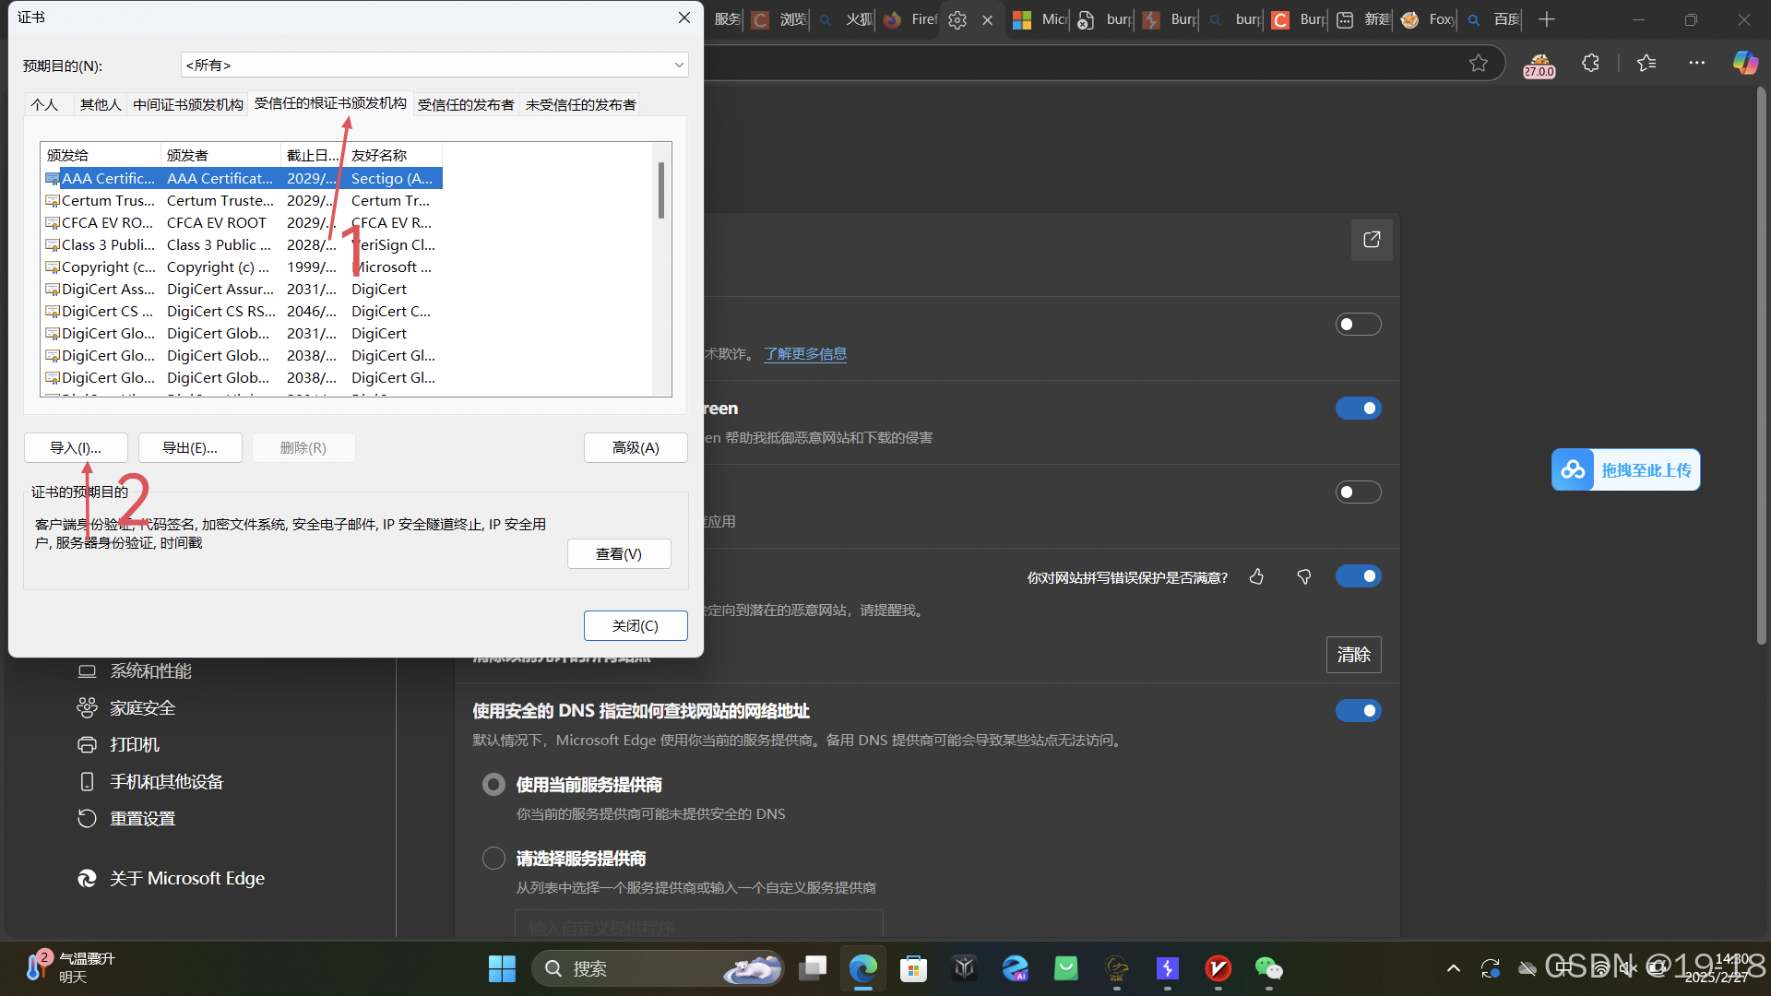Click the Import certificate button
This screenshot has width=1771, height=996.
(76, 448)
